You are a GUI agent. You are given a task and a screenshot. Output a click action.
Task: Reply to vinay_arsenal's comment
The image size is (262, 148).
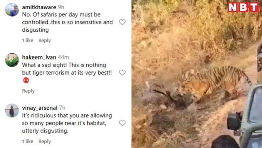click(x=45, y=141)
